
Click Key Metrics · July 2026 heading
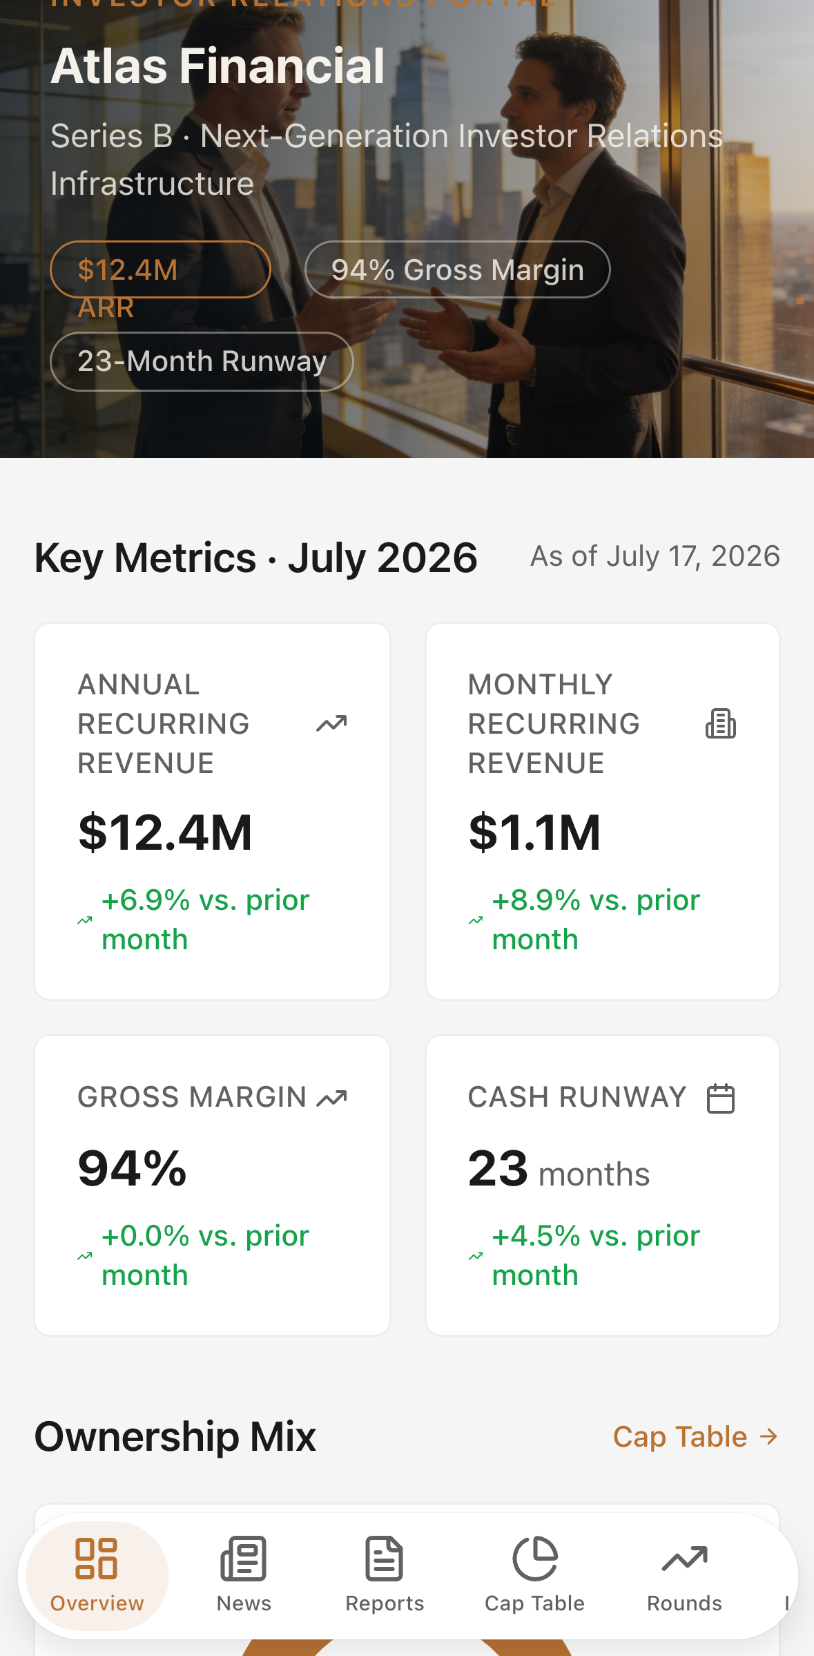coord(256,558)
